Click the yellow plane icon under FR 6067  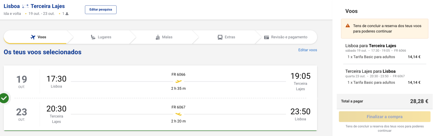(x=178, y=114)
